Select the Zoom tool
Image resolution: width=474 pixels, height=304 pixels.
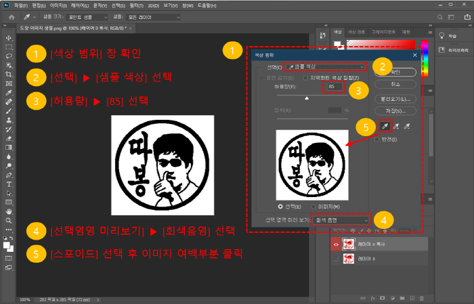(x=9, y=221)
